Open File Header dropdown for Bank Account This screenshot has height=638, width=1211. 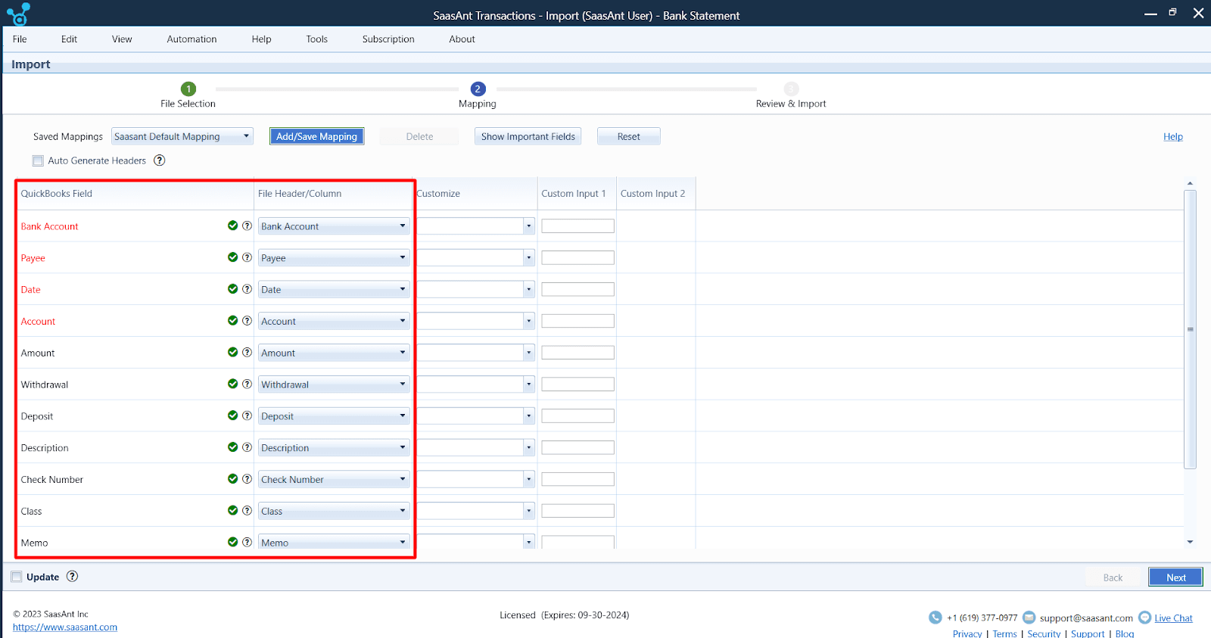coord(334,226)
